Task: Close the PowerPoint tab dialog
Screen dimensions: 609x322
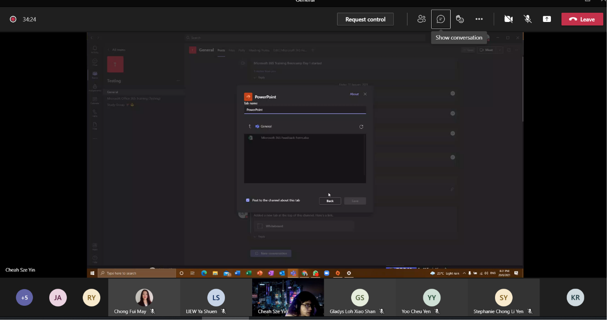Action: [x=365, y=94]
